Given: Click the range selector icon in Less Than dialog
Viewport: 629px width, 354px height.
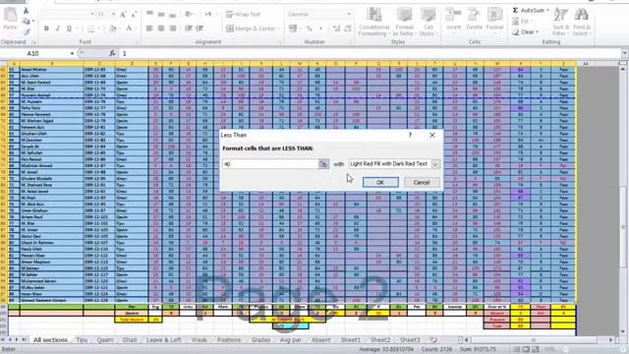Looking at the screenshot, I should pyautogui.click(x=323, y=164).
